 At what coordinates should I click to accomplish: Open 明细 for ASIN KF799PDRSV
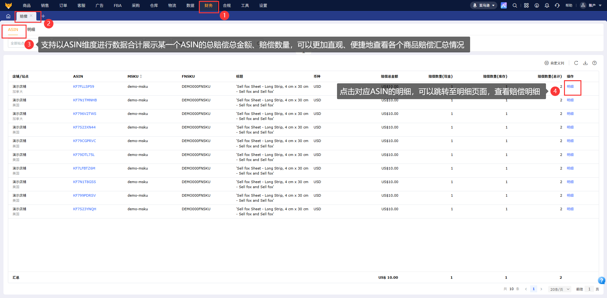(570, 195)
